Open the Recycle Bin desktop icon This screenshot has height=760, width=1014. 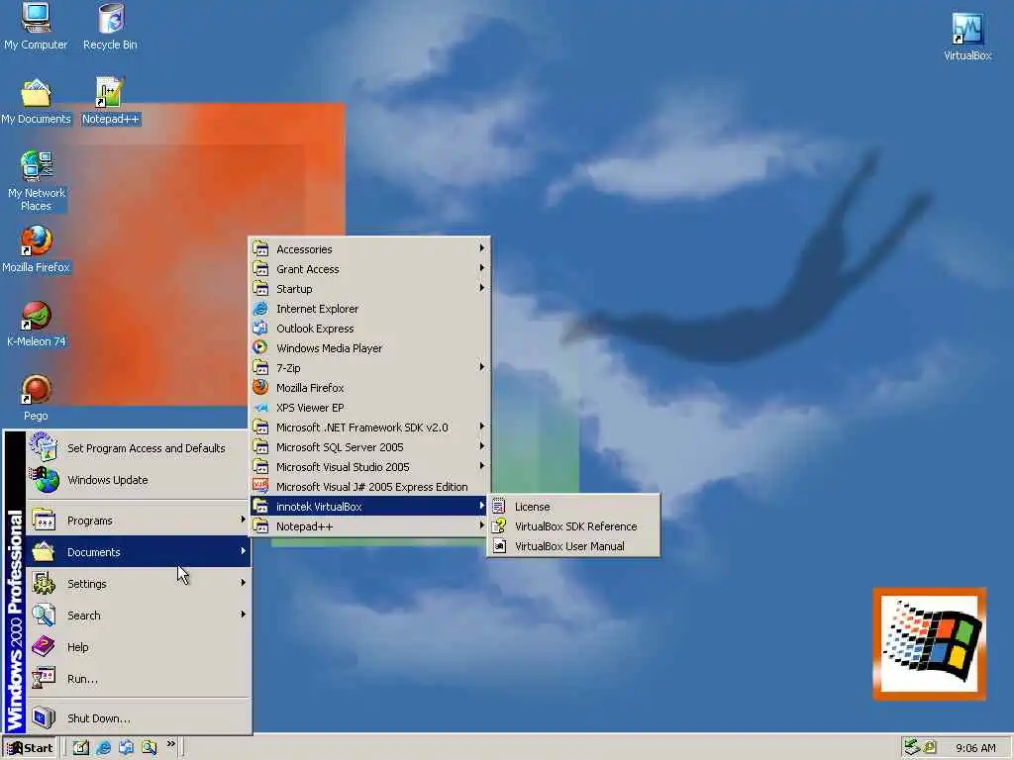[x=110, y=26]
